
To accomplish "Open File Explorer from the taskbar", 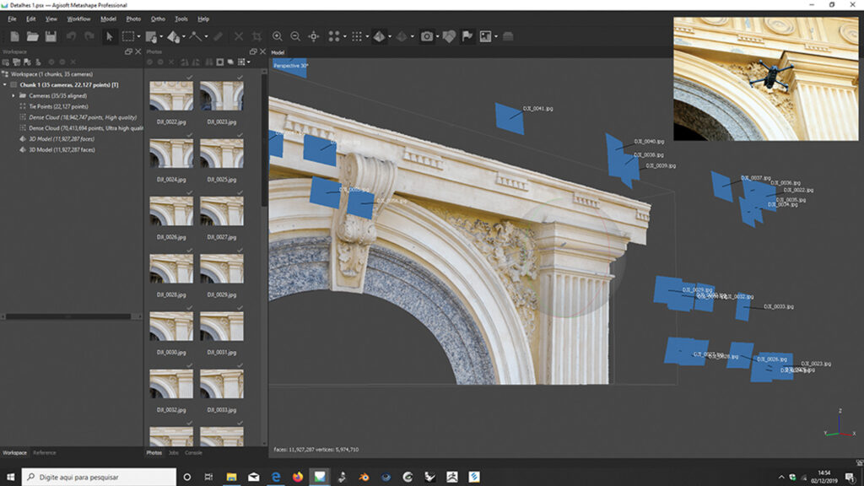I will (231, 477).
